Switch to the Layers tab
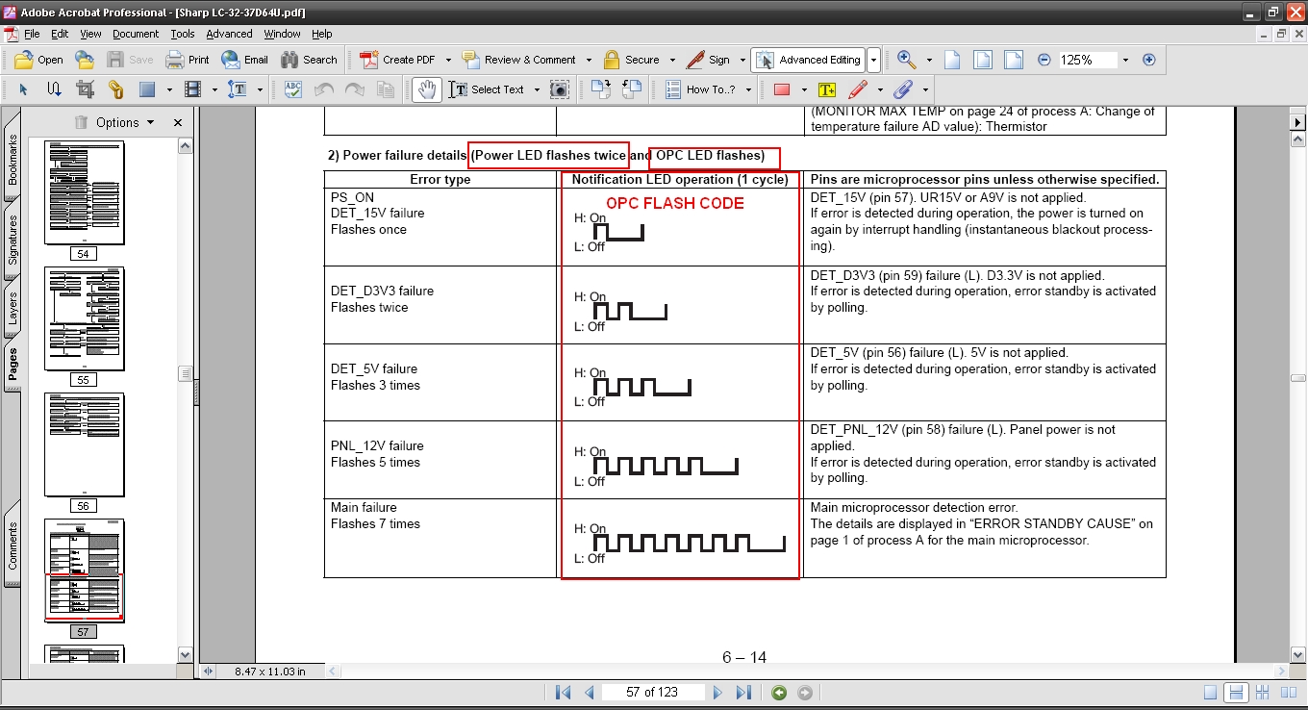Image resolution: width=1308 pixels, height=710 pixels. [13, 307]
